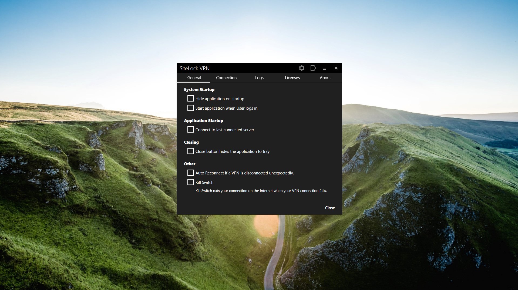518x290 pixels.
Task: Click the Close button at bottom
Action: point(330,208)
